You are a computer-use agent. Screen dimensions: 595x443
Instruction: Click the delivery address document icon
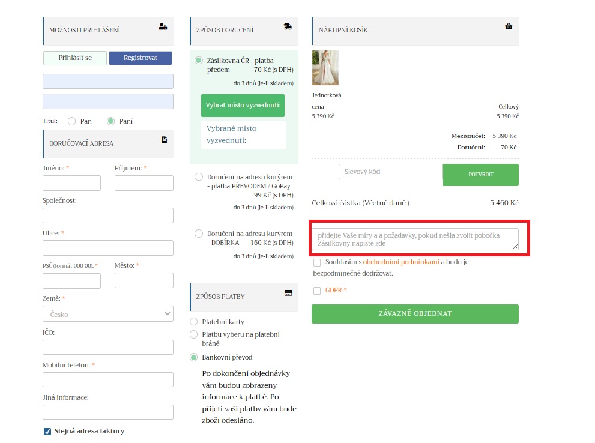point(164,140)
